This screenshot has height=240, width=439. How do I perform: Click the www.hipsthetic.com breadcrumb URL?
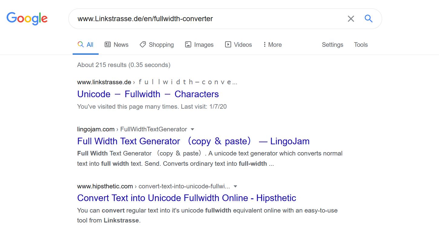coord(105,186)
